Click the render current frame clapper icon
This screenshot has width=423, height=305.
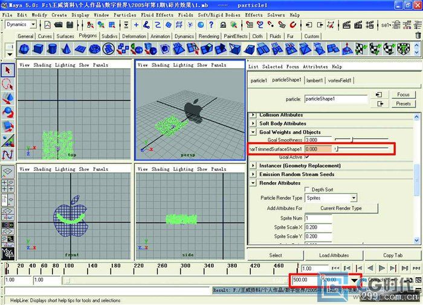pyautogui.click(x=346, y=25)
